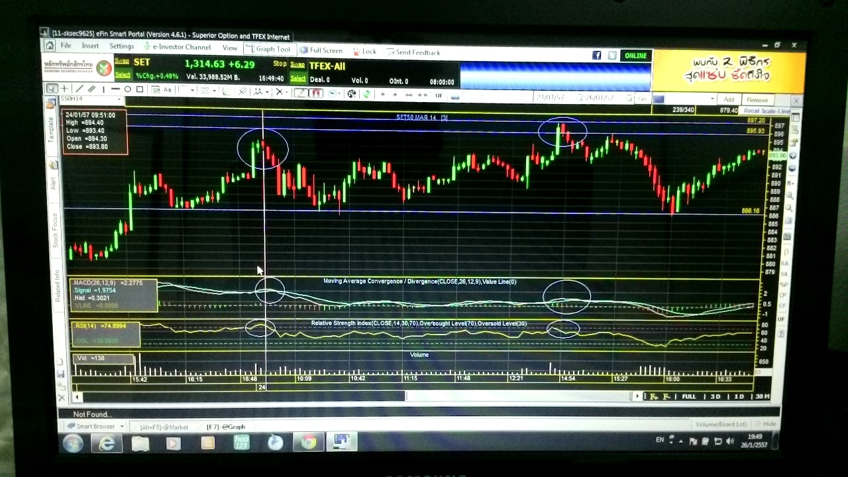Select the horizontal line drawing tool
Screen dimensions: 848x477
click(x=115, y=89)
